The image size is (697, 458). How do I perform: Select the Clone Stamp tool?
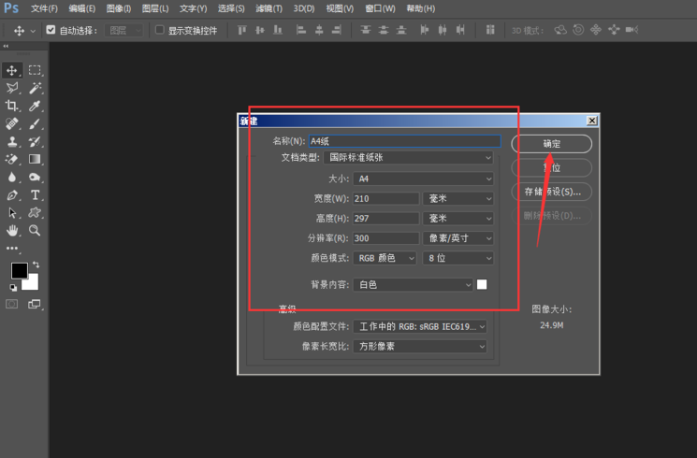[x=12, y=142]
